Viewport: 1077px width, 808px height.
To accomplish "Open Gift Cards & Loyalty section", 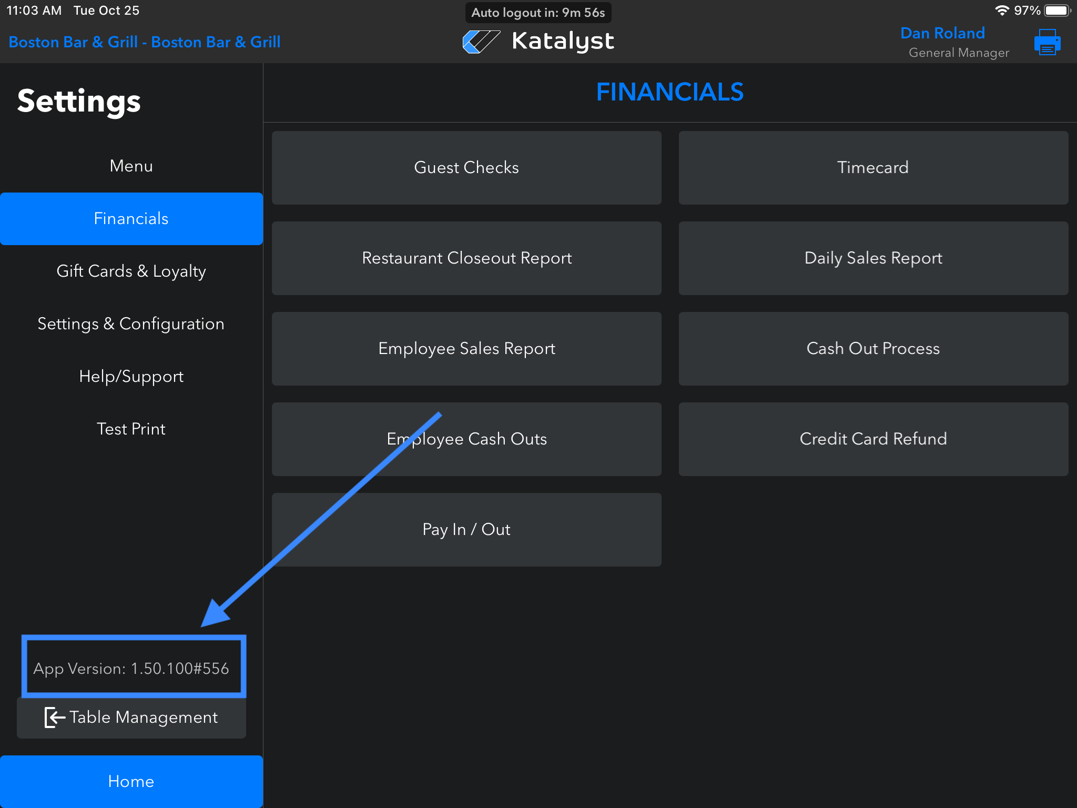I will (131, 271).
